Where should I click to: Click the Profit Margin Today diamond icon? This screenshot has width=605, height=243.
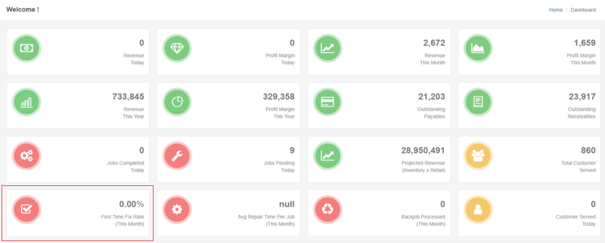pos(177,48)
